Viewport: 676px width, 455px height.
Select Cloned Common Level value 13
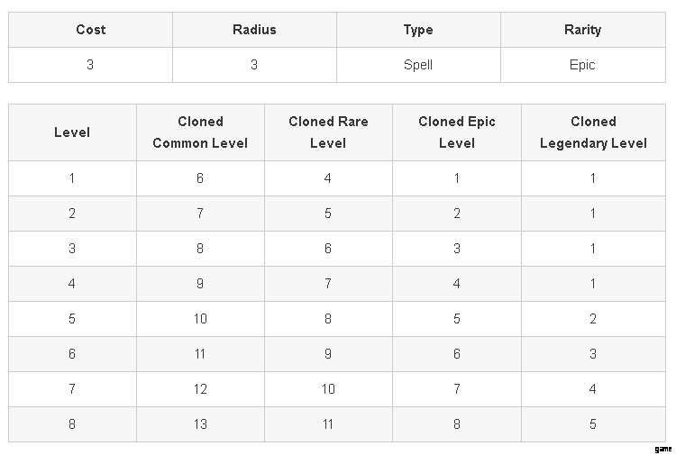[x=200, y=424]
